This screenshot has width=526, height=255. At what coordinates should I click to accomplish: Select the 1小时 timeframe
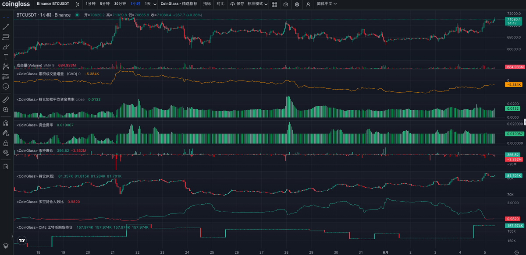point(135,4)
